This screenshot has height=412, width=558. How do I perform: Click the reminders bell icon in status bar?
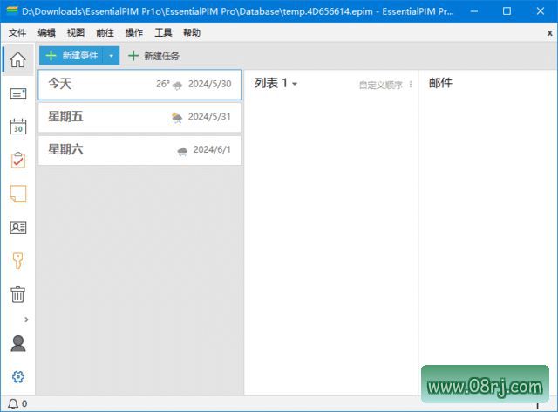[13, 404]
